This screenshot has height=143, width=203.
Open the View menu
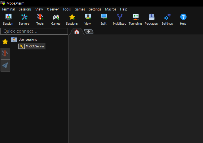(39, 9)
